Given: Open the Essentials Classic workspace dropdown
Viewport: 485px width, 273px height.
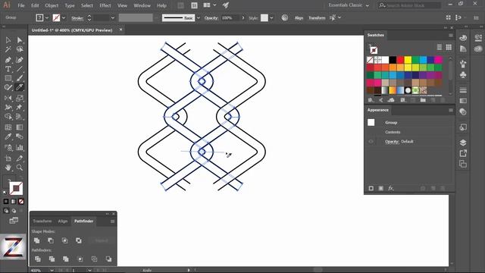Looking at the screenshot, I should 349,5.
